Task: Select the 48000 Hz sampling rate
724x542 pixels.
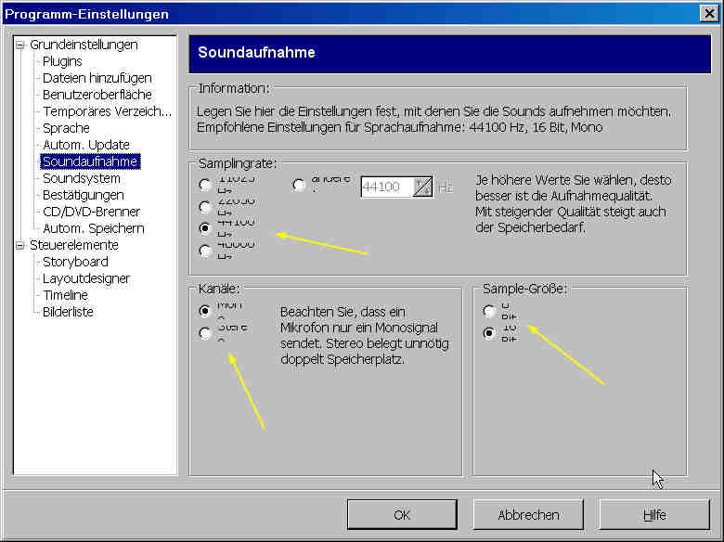Action: [x=205, y=250]
